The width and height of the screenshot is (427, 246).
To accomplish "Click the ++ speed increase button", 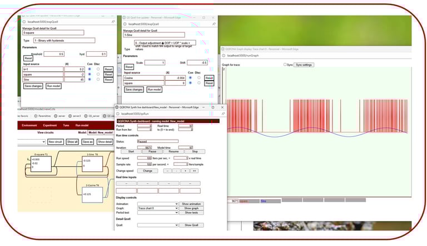I will [194, 171].
